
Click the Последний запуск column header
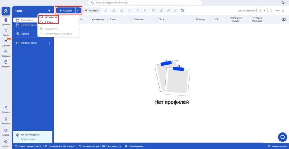236,19
